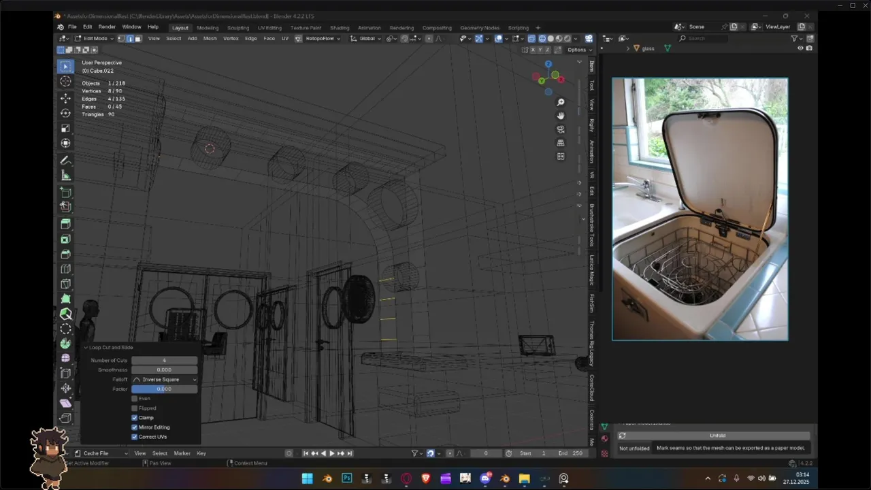Adjust the Factor slider

pyautogui.click(x=165, y=389)
